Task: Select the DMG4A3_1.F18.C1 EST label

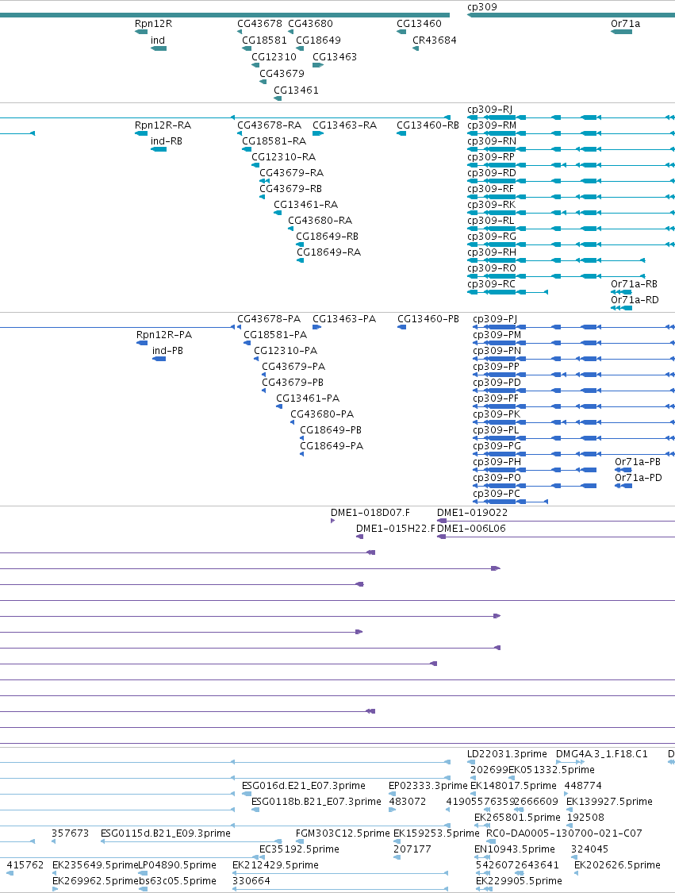Action: [601, 753]
